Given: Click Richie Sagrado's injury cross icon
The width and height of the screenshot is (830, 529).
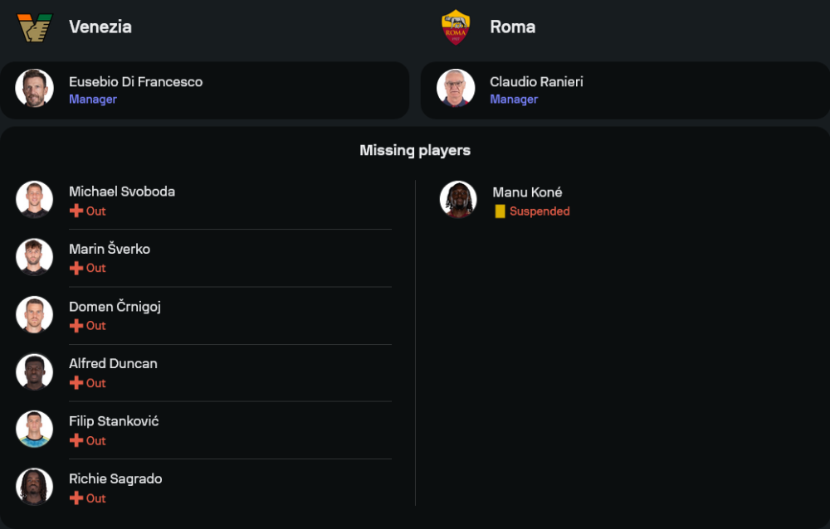Looking at the screenshot, I should 76,498.
